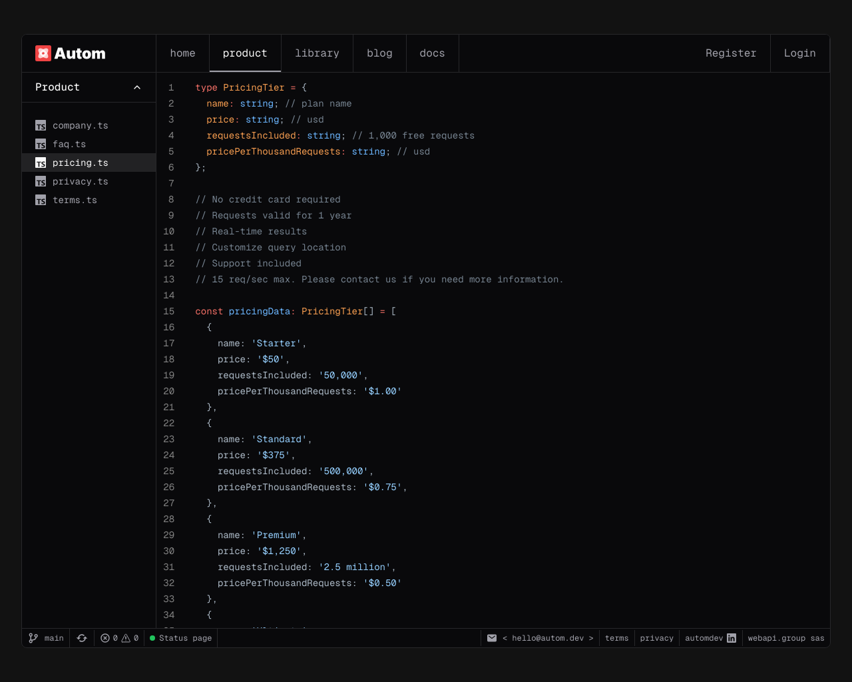Screen dimensions: 852x682
Task: Click the git branch icon in status bar
Action: coord(33,638)
